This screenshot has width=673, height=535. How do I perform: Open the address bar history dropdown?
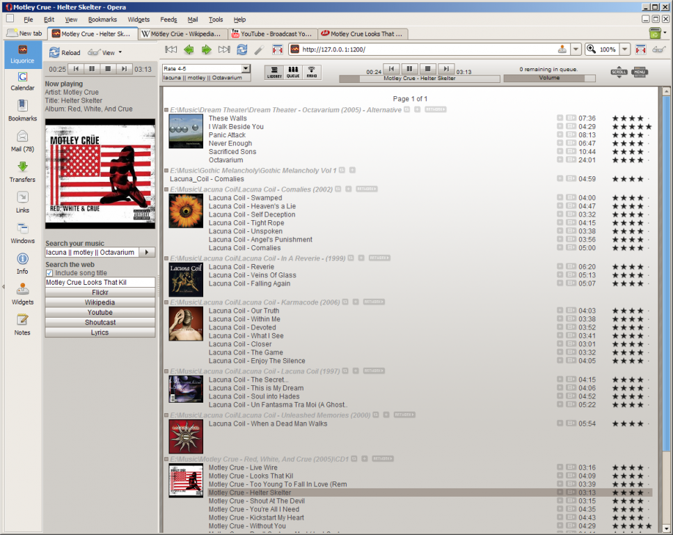click(x=576, y=49)
